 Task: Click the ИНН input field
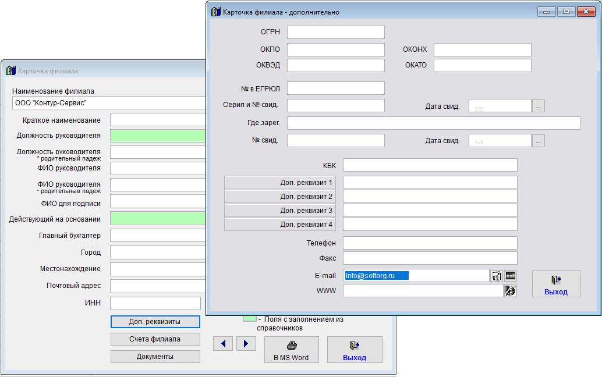click(155, 303)
